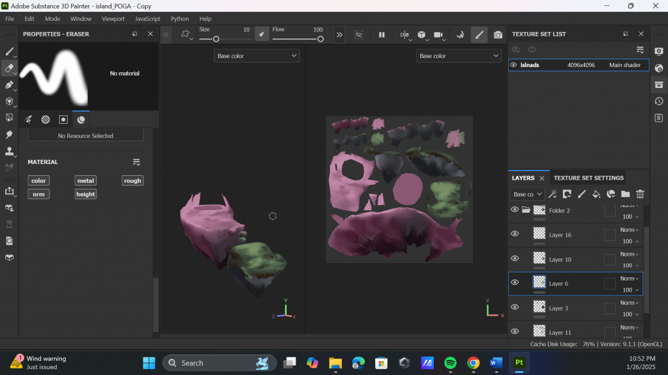Open the 2D viewport Base color dropdown
This screenshot has width=668, height=375.
pos(459,56)
